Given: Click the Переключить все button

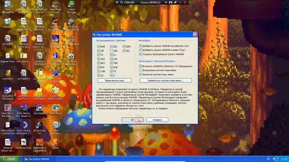Looking at the screenshot, I should pos(114,81).
